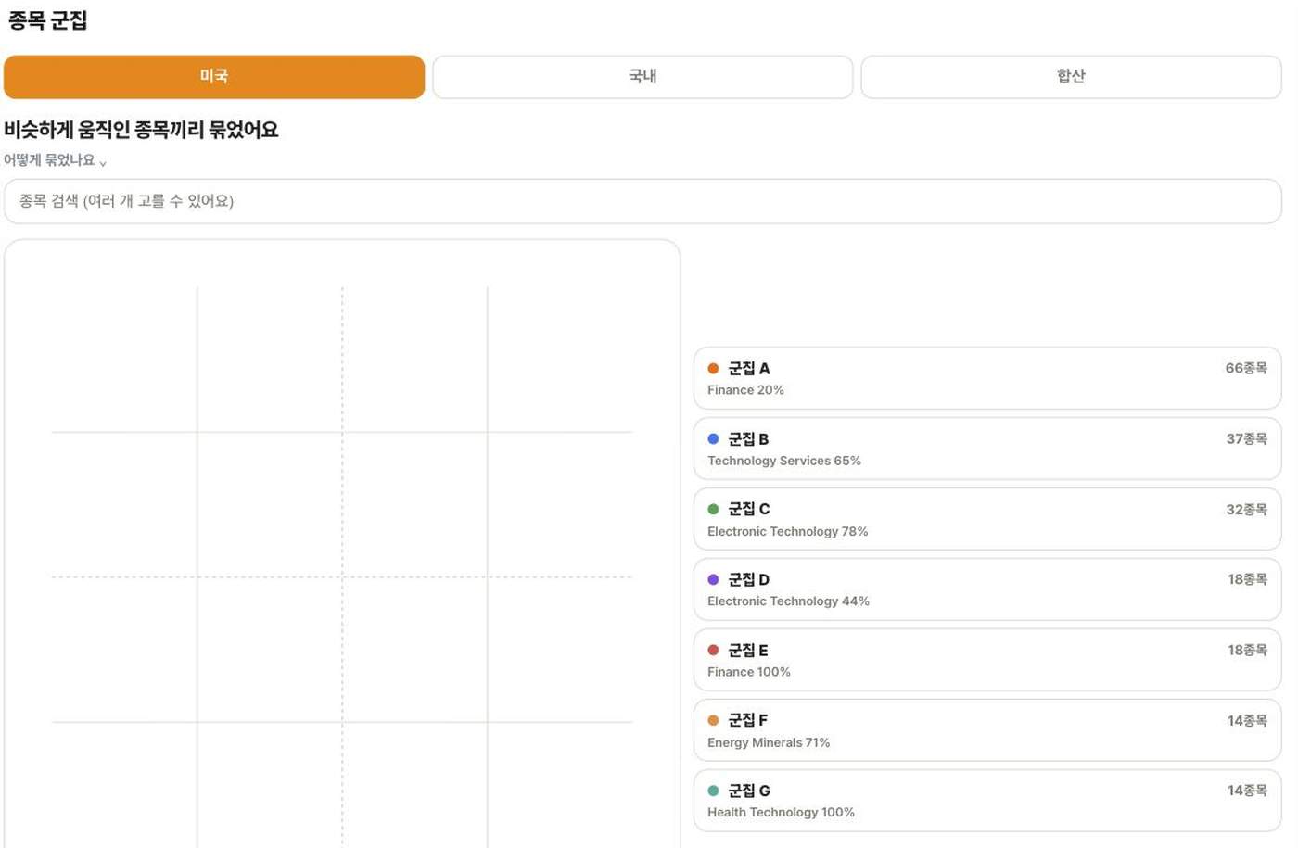1298x848 pixels.
Task: Select the 군집 C cluster card
Action: (x=987, y=519)
